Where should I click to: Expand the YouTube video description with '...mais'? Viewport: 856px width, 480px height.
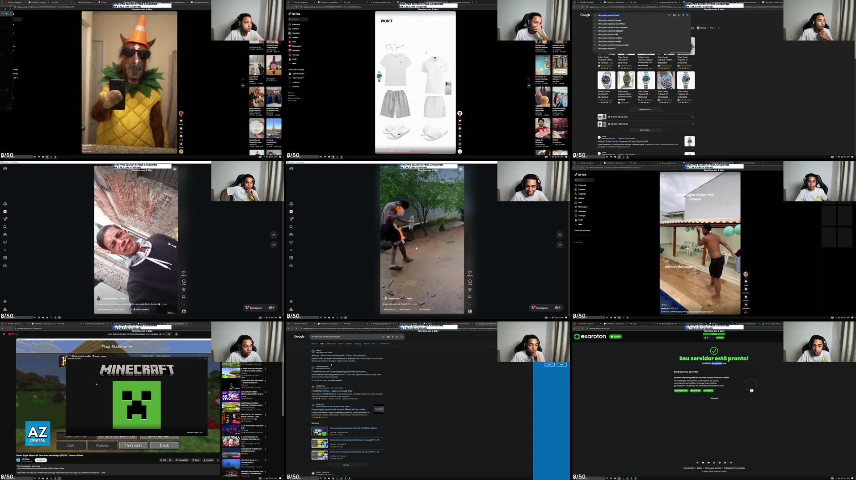[x=103, y=473]
